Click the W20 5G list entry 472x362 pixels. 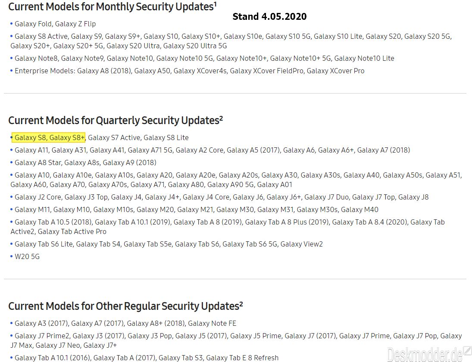pos(27,256)
